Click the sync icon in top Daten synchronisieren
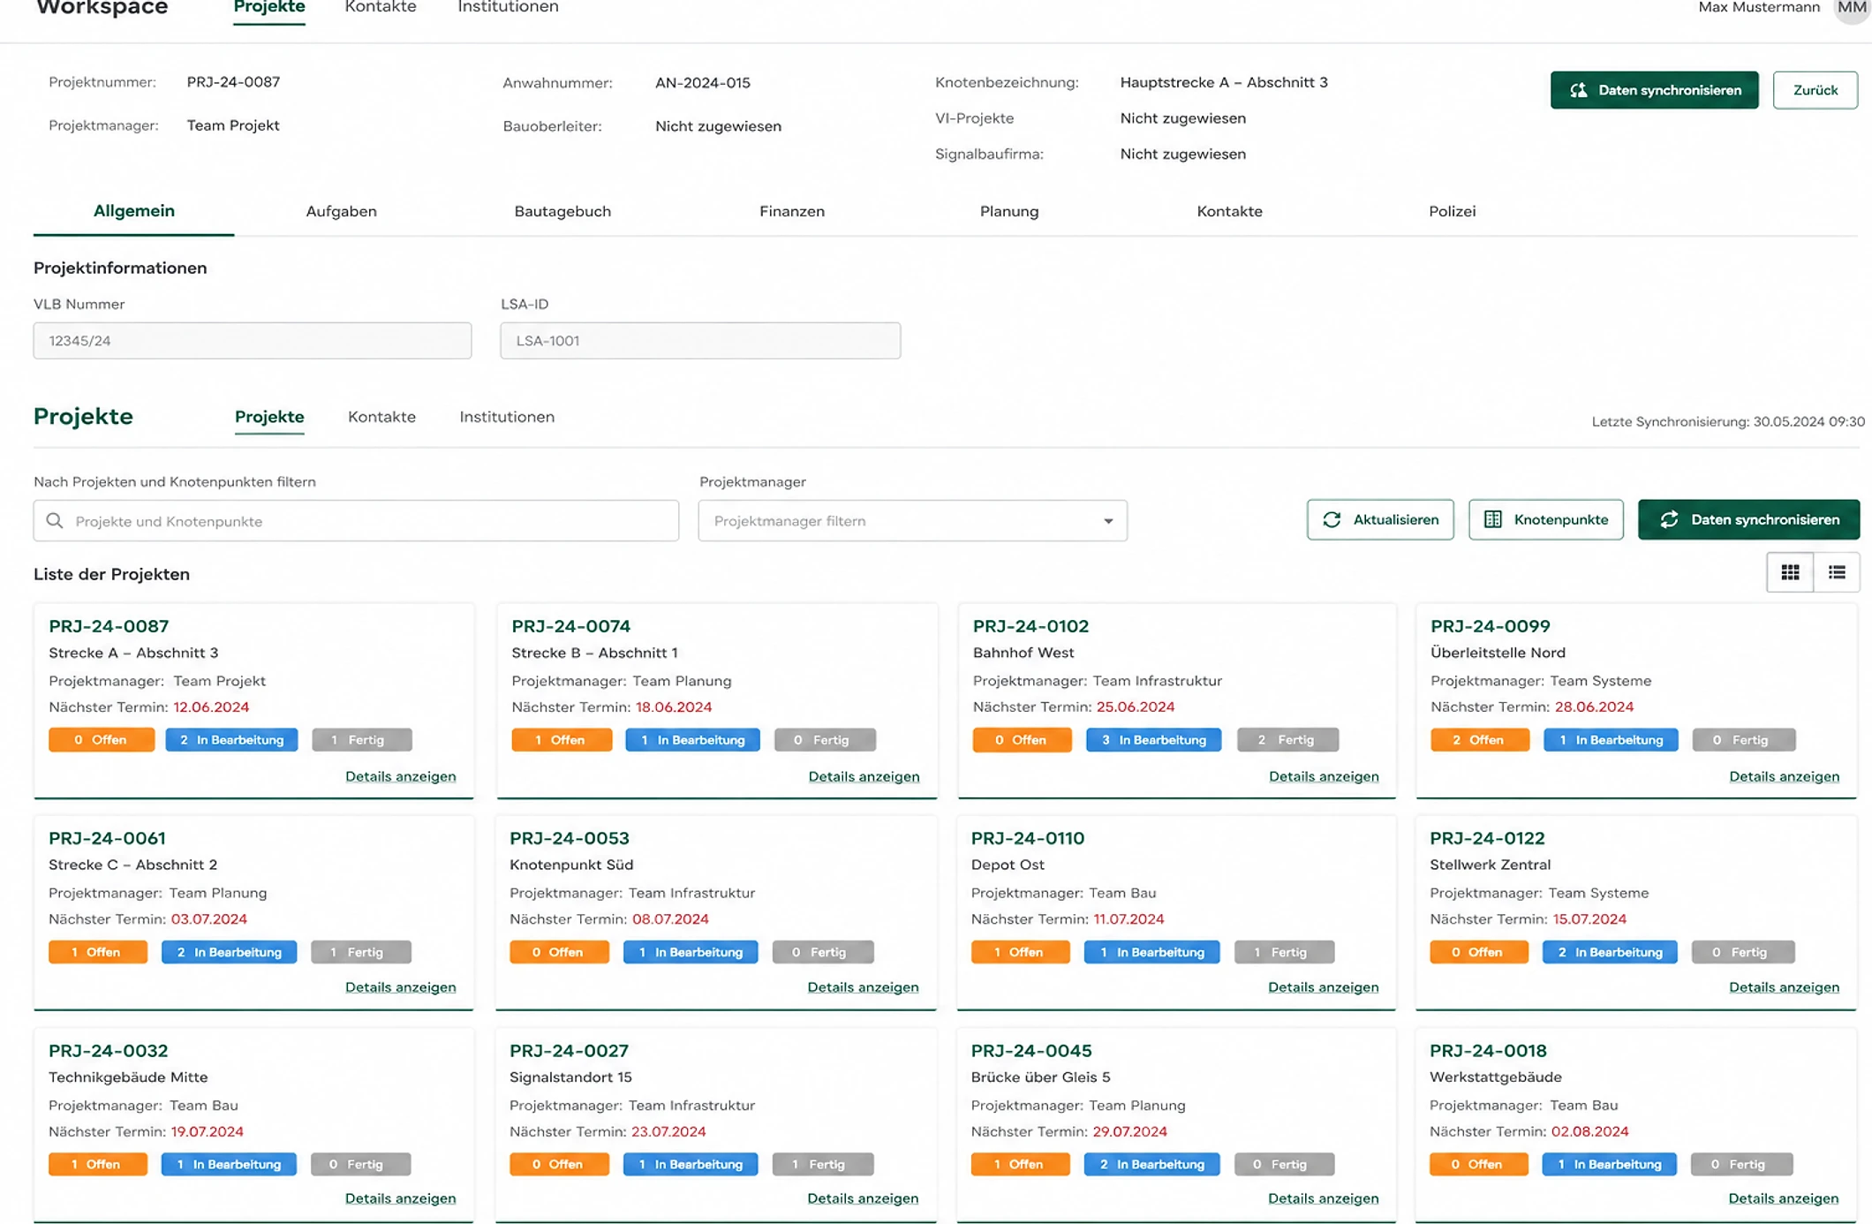The image size is (1872, 1224). pos(1579,90)
